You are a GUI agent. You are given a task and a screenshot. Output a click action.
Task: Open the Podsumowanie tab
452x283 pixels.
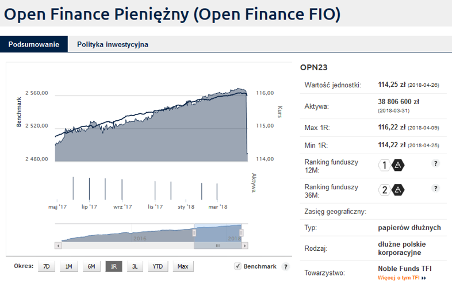tap(34, 44)
